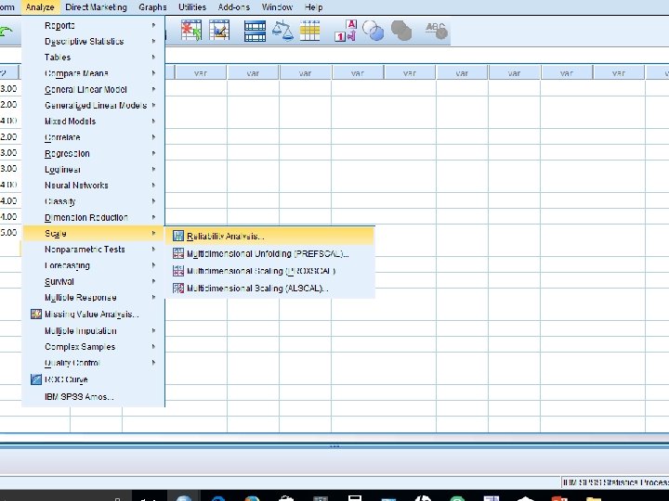The height and width of the screenshot is (501, 669).
Task: Click the Show All Variables icon
Action: click(x=401, y=31)
